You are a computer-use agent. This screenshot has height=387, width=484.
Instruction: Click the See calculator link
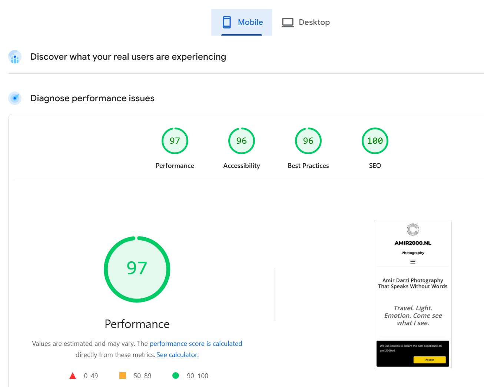[177, 355]
